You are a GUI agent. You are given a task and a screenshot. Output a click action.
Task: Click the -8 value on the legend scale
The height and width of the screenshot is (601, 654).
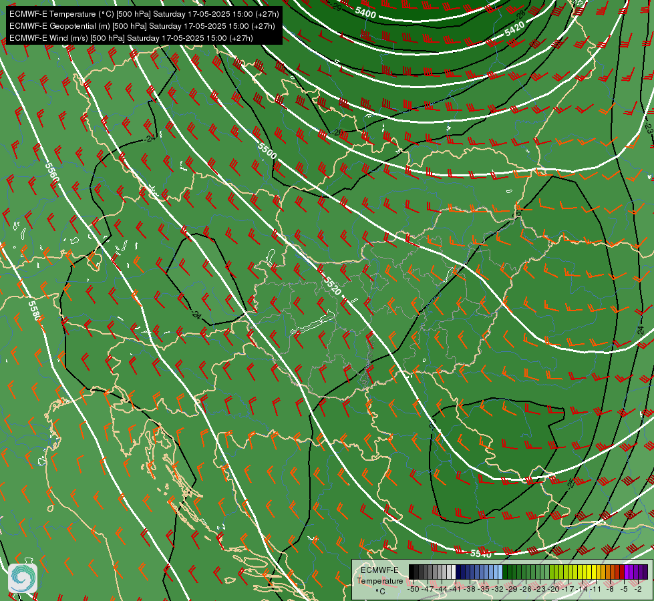click(x=610, y=589)
